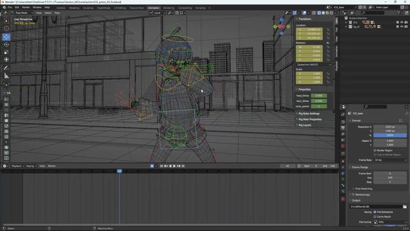The image size is (410, 231).
Task: Expand the Rig Bake Settings panel
Action: (309, 114)
